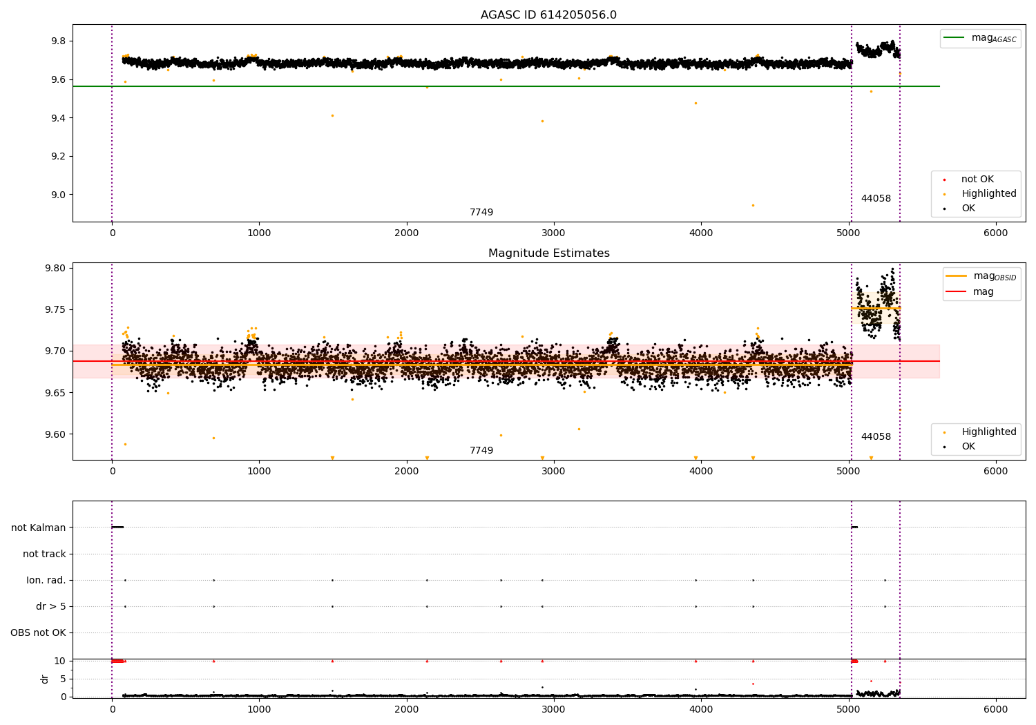Screen dimensions: 1036x725
Task: Click the purple dotted line at x=0 in top plot
Action: tap(112, 123)
